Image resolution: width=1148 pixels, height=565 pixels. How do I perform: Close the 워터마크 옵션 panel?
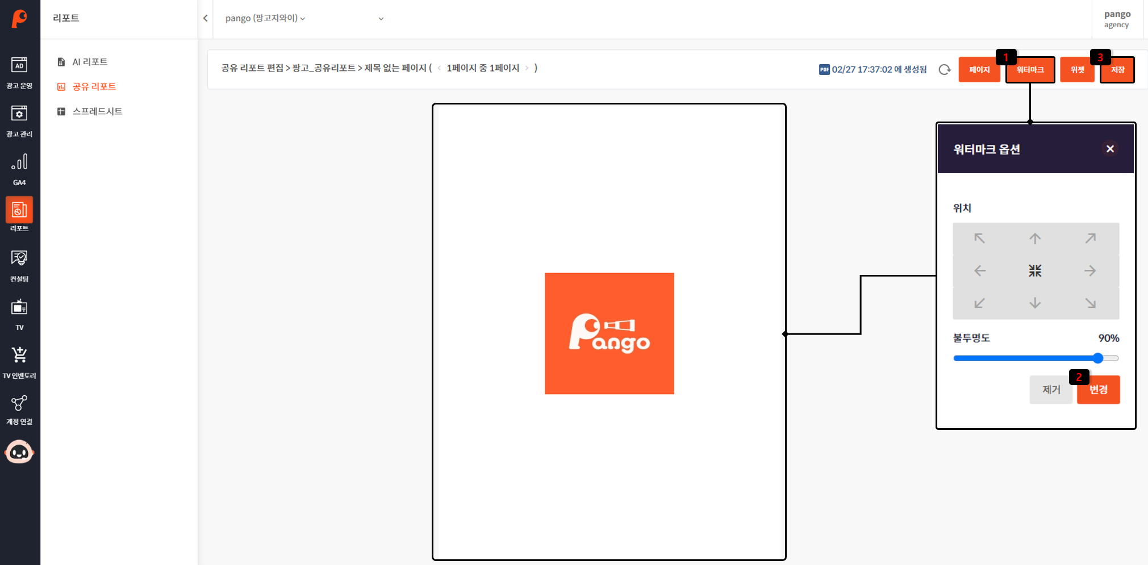pos(1110,149)
